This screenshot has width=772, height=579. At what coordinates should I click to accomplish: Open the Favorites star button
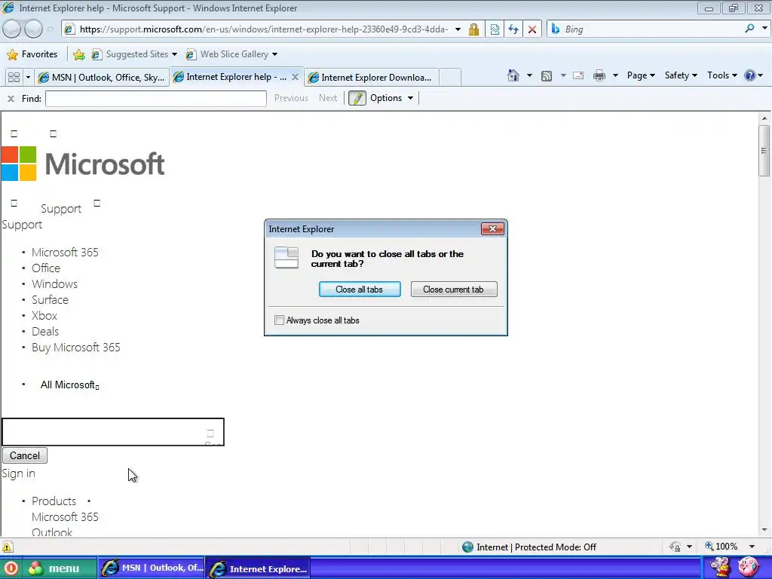[x=32, y=54]
